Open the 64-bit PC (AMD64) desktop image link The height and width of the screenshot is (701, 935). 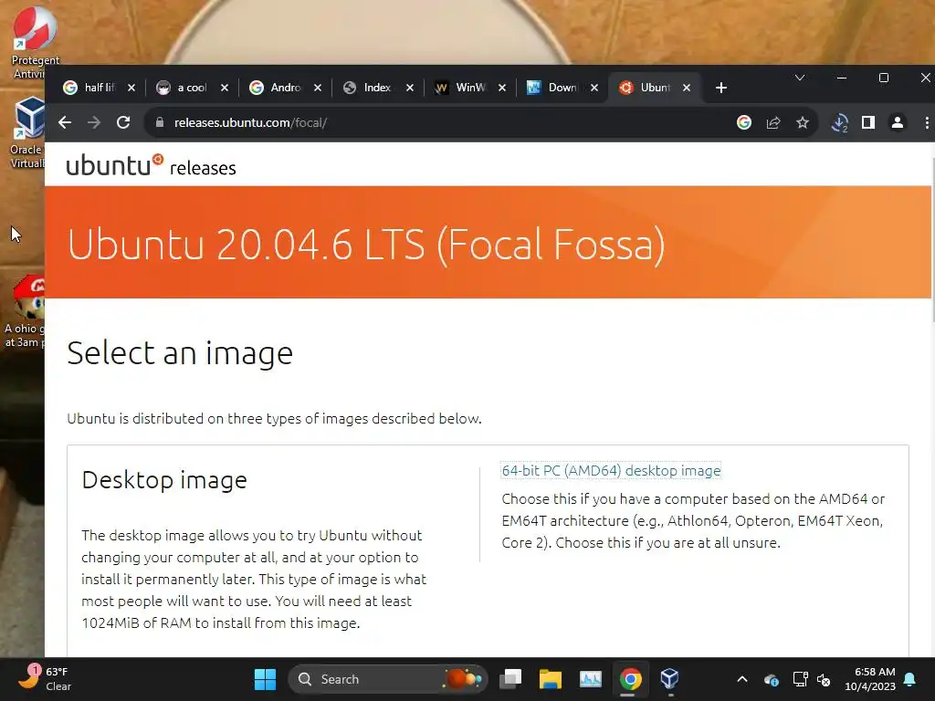[611, 470]
